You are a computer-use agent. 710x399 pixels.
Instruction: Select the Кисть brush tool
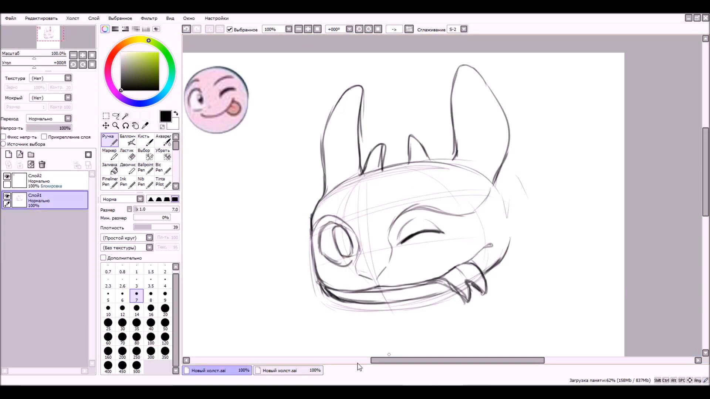pyautogui.click(x=145, y=140)
